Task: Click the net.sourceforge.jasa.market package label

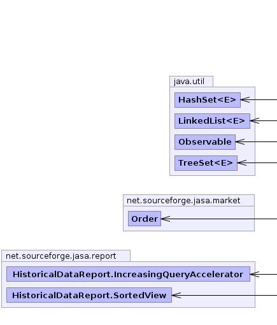Action: click(x=183, y=201)
